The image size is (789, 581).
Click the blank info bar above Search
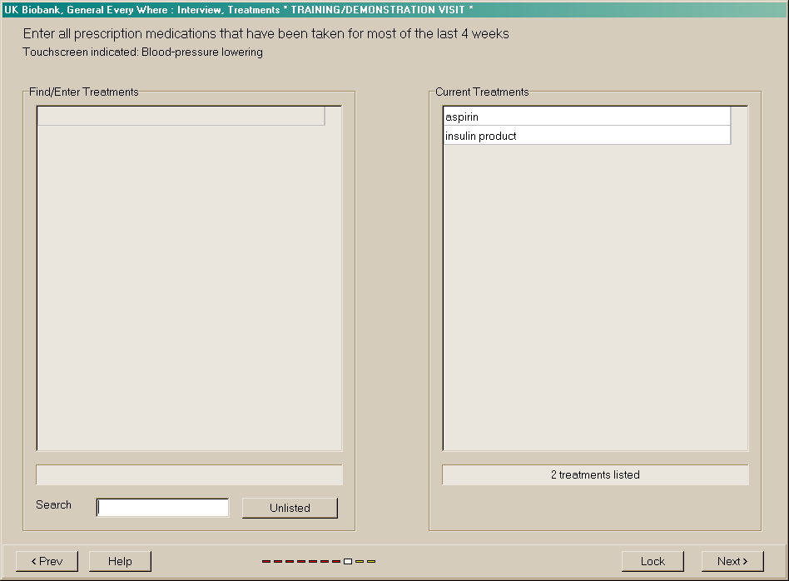[189, 474]
